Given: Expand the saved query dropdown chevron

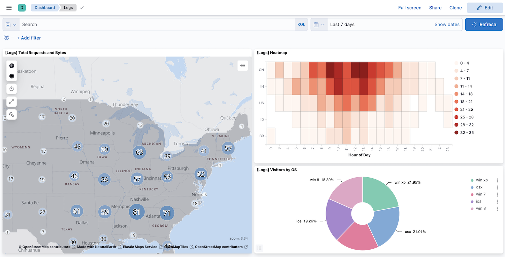Looking at the screenshot, I should click(x=14, y=24).
